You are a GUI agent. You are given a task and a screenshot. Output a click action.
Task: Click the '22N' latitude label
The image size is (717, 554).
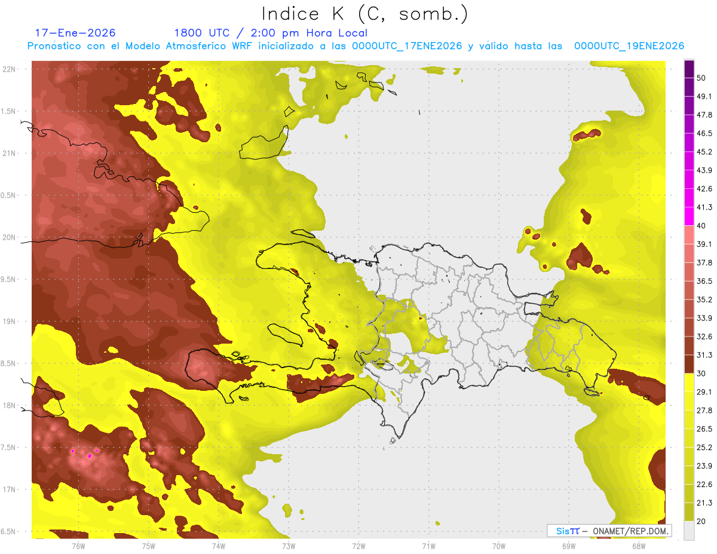[10, 69]
